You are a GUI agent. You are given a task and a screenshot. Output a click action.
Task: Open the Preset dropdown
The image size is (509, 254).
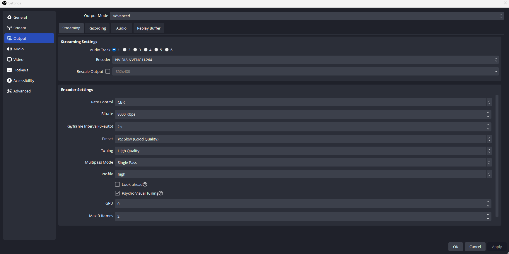pos(303,139)
